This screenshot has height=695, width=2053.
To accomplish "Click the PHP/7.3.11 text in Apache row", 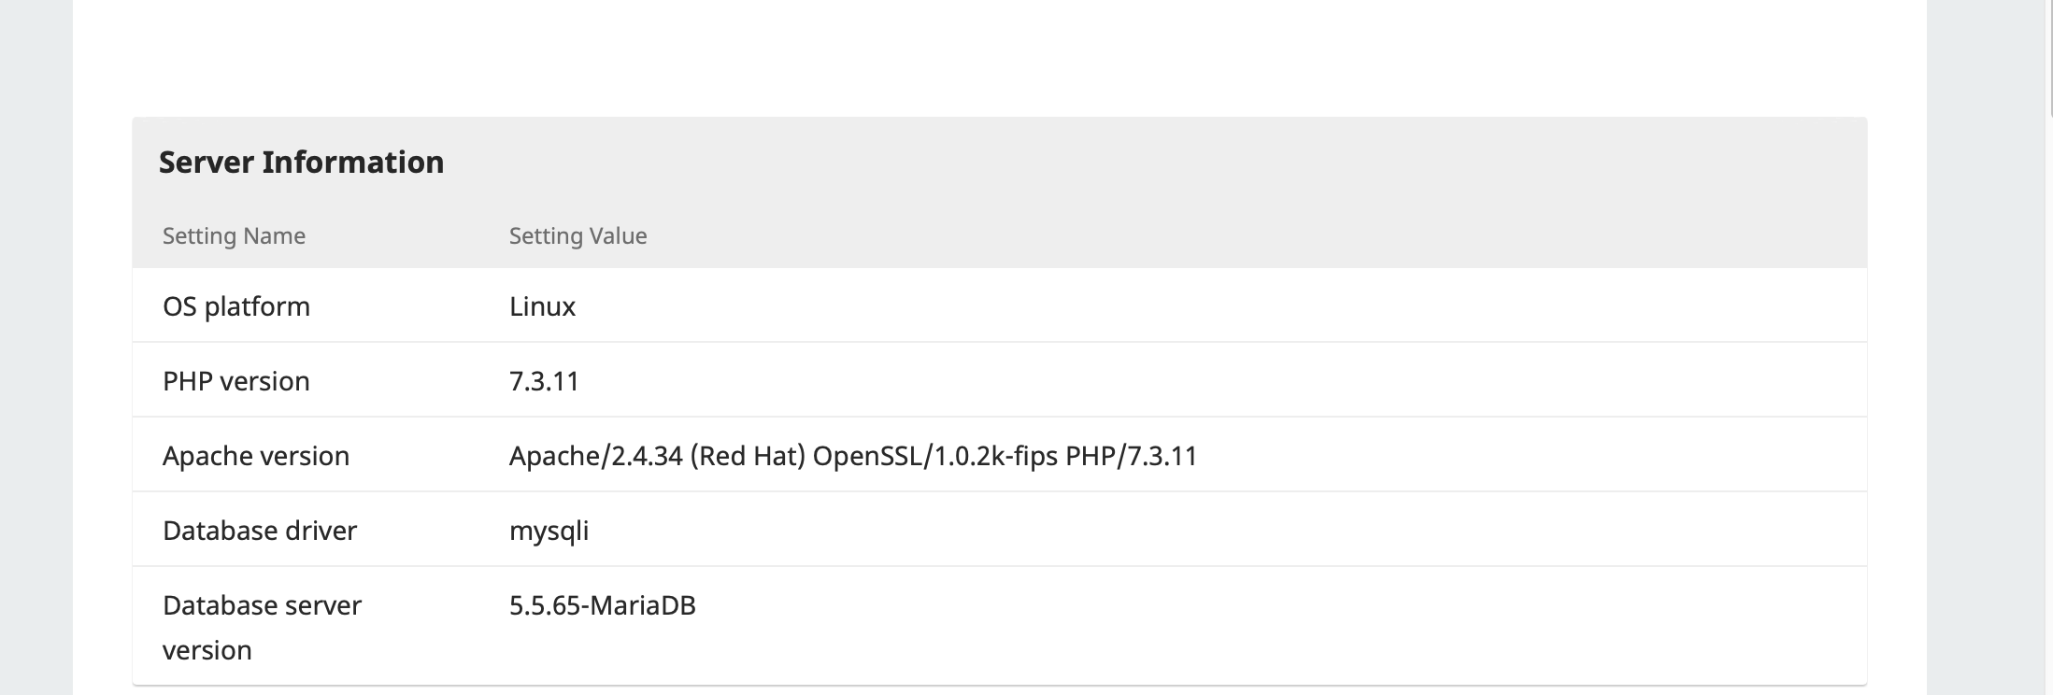I will pyautogui.click(x=1132, y=456).
